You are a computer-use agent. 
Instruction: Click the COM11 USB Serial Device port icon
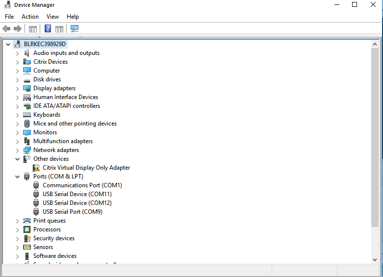point(36,194)
